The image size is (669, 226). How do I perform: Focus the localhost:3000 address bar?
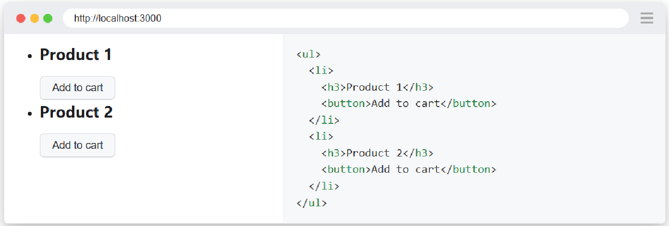tap(346, 18)
